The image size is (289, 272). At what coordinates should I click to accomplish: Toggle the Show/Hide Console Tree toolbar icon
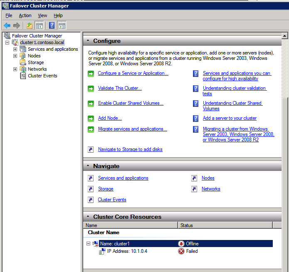(x=39, y=25)
